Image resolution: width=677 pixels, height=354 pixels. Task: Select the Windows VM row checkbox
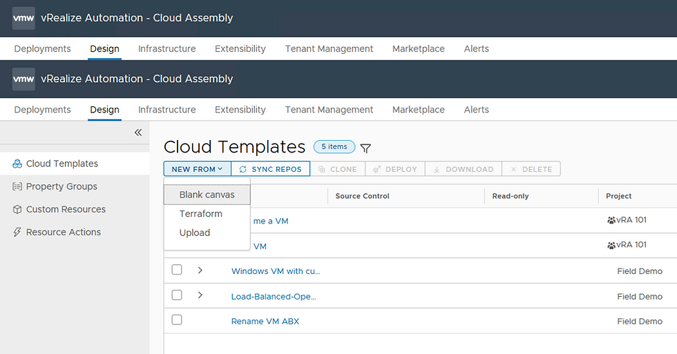tap(177, 270)
